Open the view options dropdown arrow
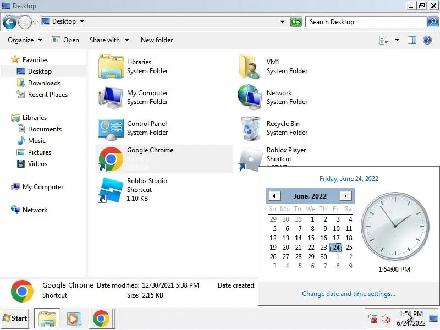This screenshot has height=330, width=440. point(397,40)
